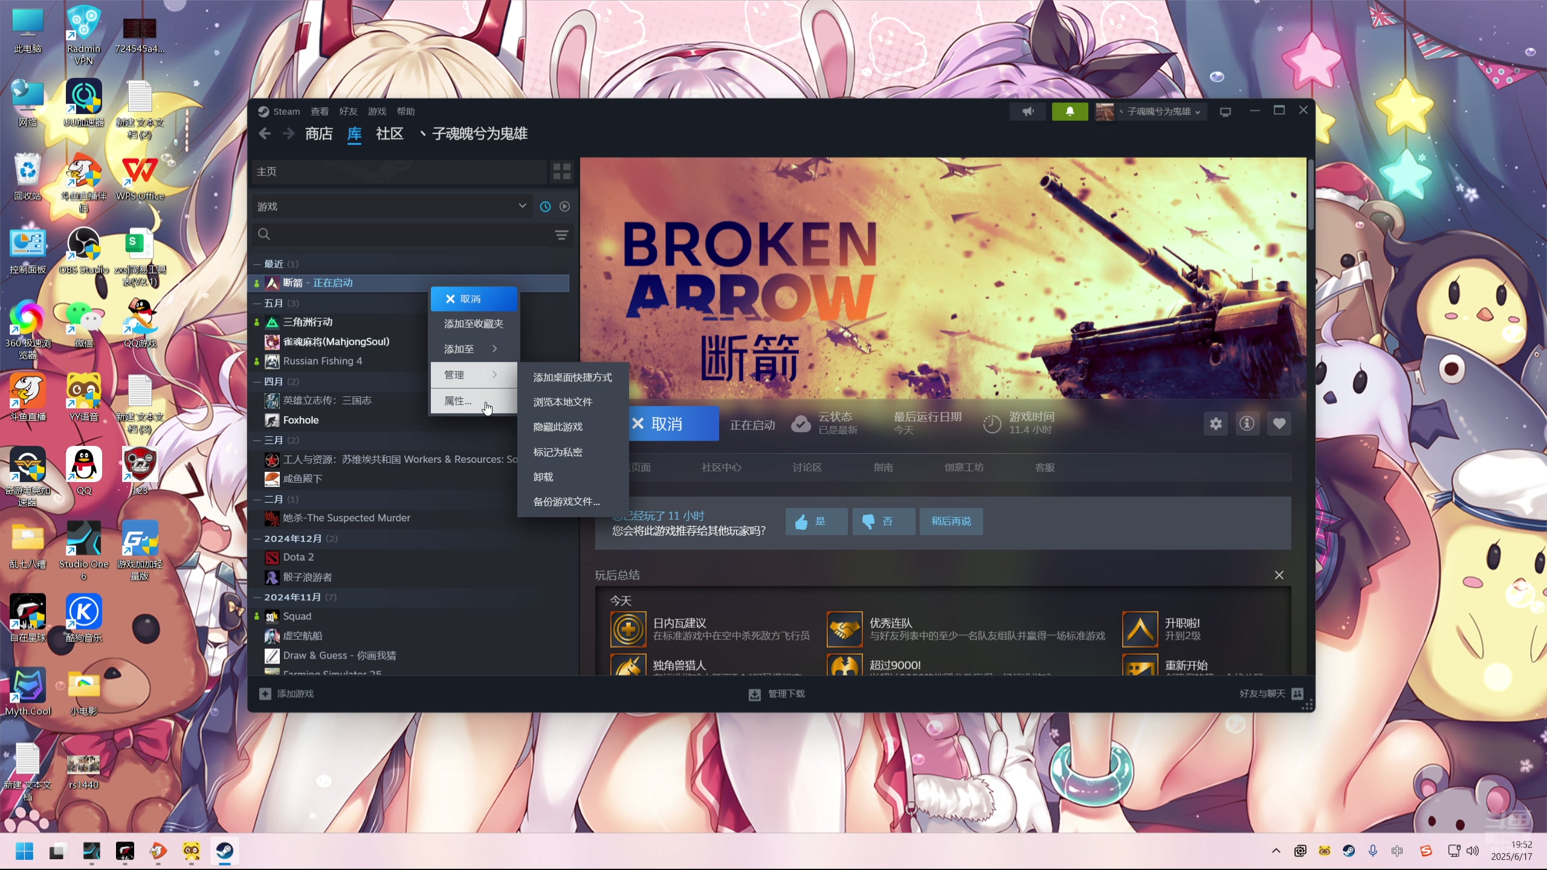Collapse the 五月 section
Image resolution: width=1547 pixels, height=870 pixels.
tap(257, 303)
